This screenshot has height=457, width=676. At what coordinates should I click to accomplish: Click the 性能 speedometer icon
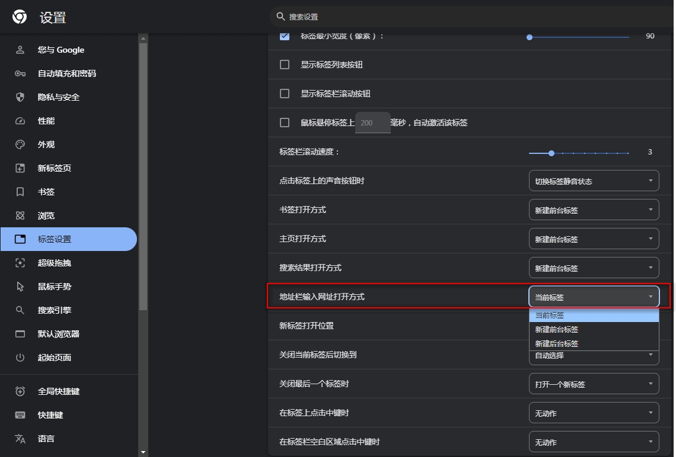[20, 121]
